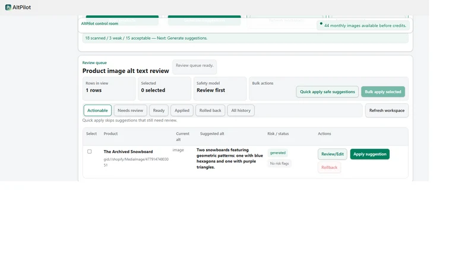Viewport: 475px width, 267px height.
Task: Click the '44 monthly images available' status badge
Action: pyautogui.click(x=363, y=26)
